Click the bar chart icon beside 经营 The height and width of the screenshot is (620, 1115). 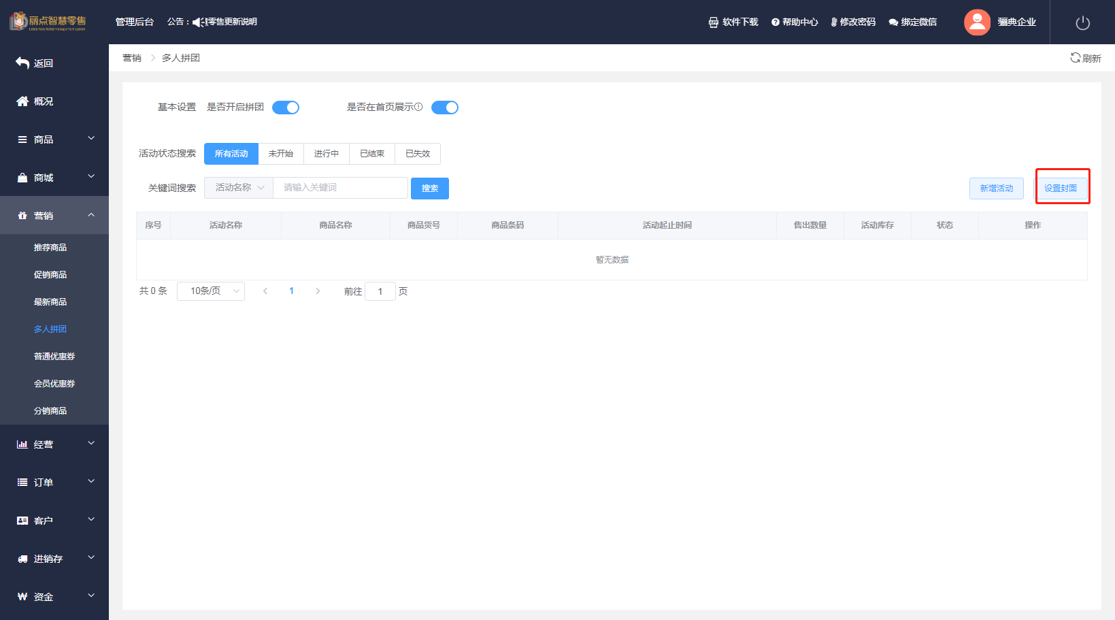tap(22, 444)
